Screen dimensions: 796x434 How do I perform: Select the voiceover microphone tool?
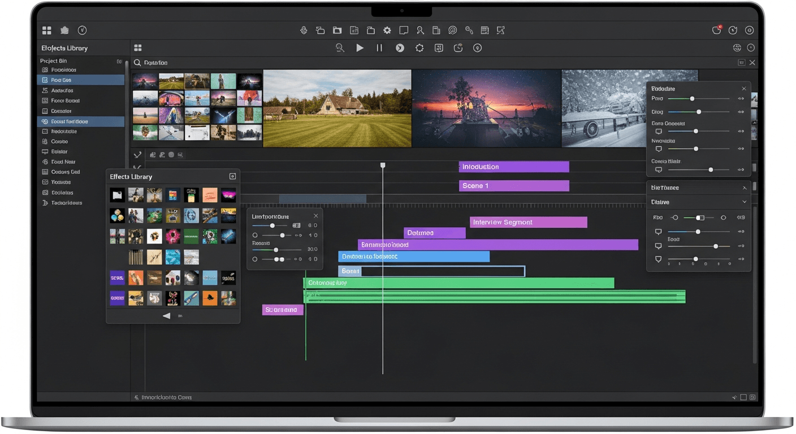[x=304, y=30]
